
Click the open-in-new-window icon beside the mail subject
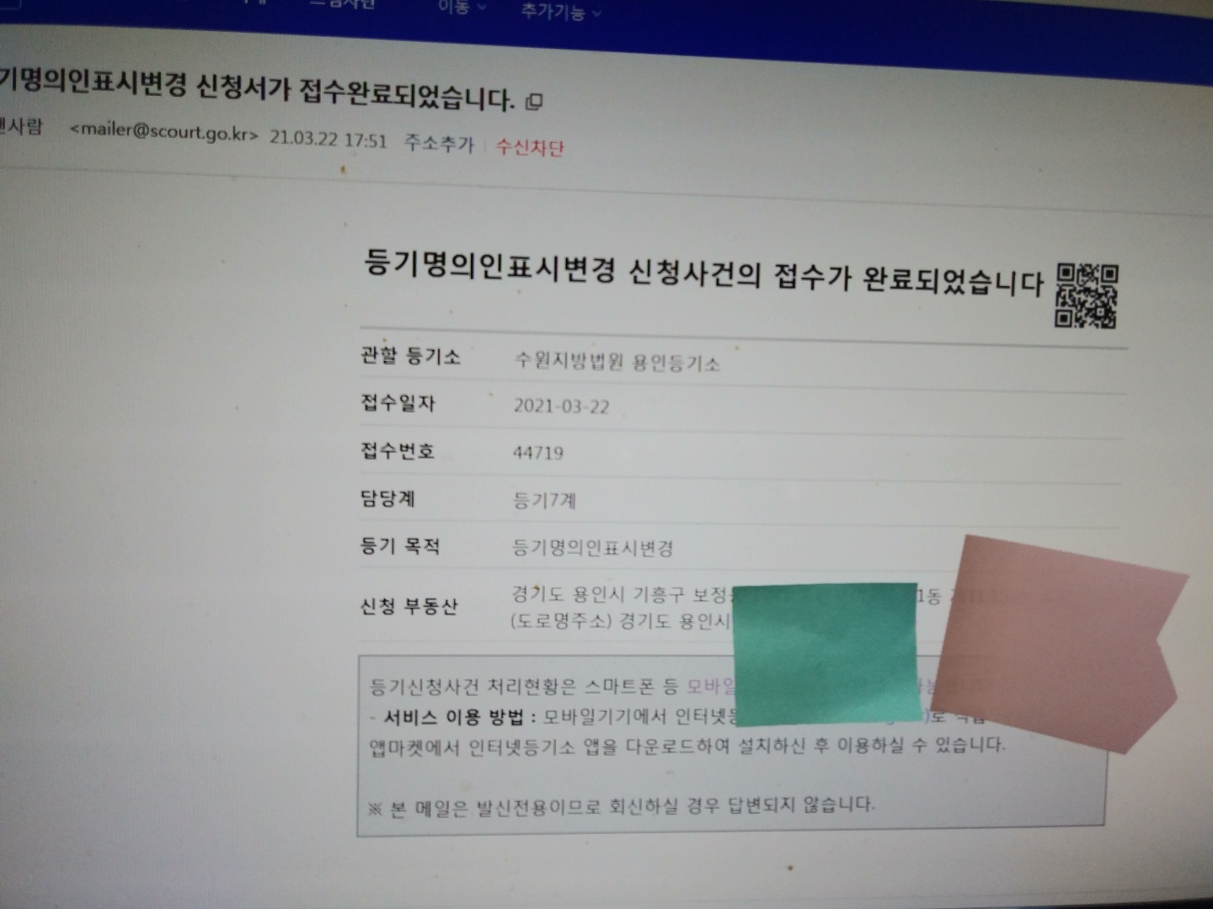pos(534,102)
